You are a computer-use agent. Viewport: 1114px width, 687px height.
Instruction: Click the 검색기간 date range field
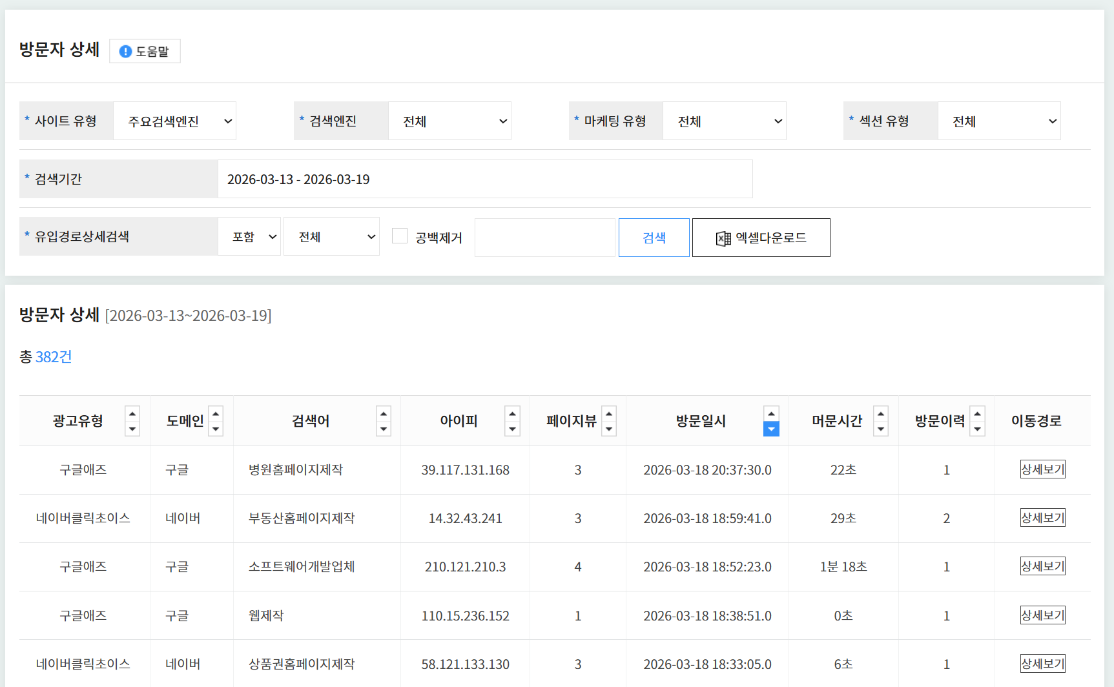pos(484,179)
